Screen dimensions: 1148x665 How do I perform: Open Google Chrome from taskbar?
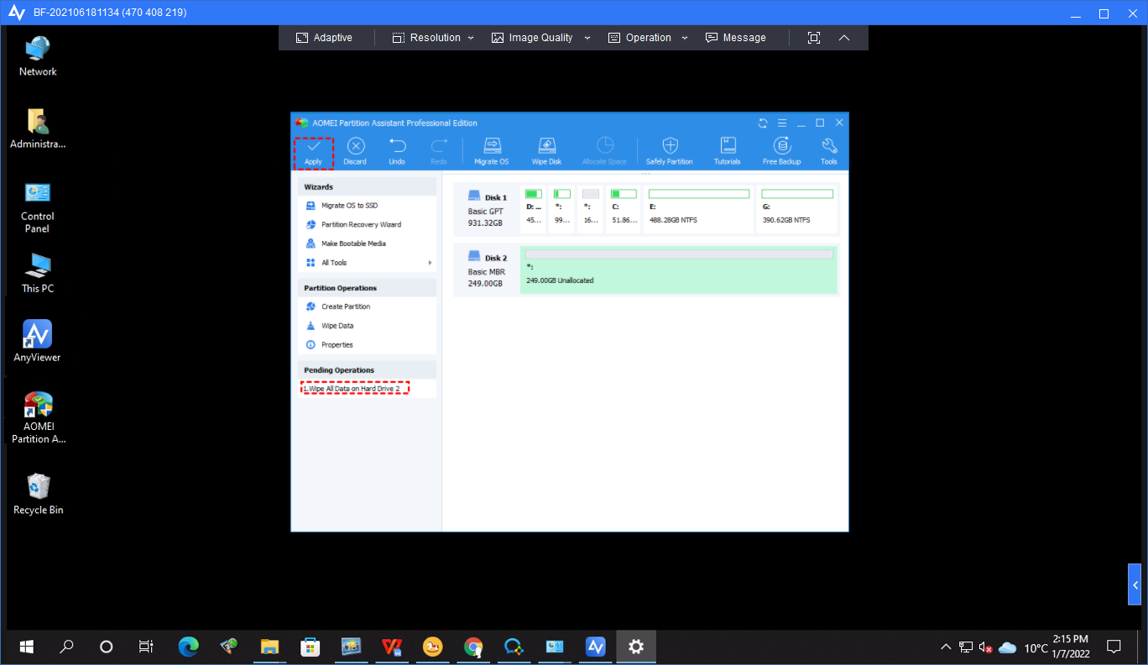coord(473,647)
